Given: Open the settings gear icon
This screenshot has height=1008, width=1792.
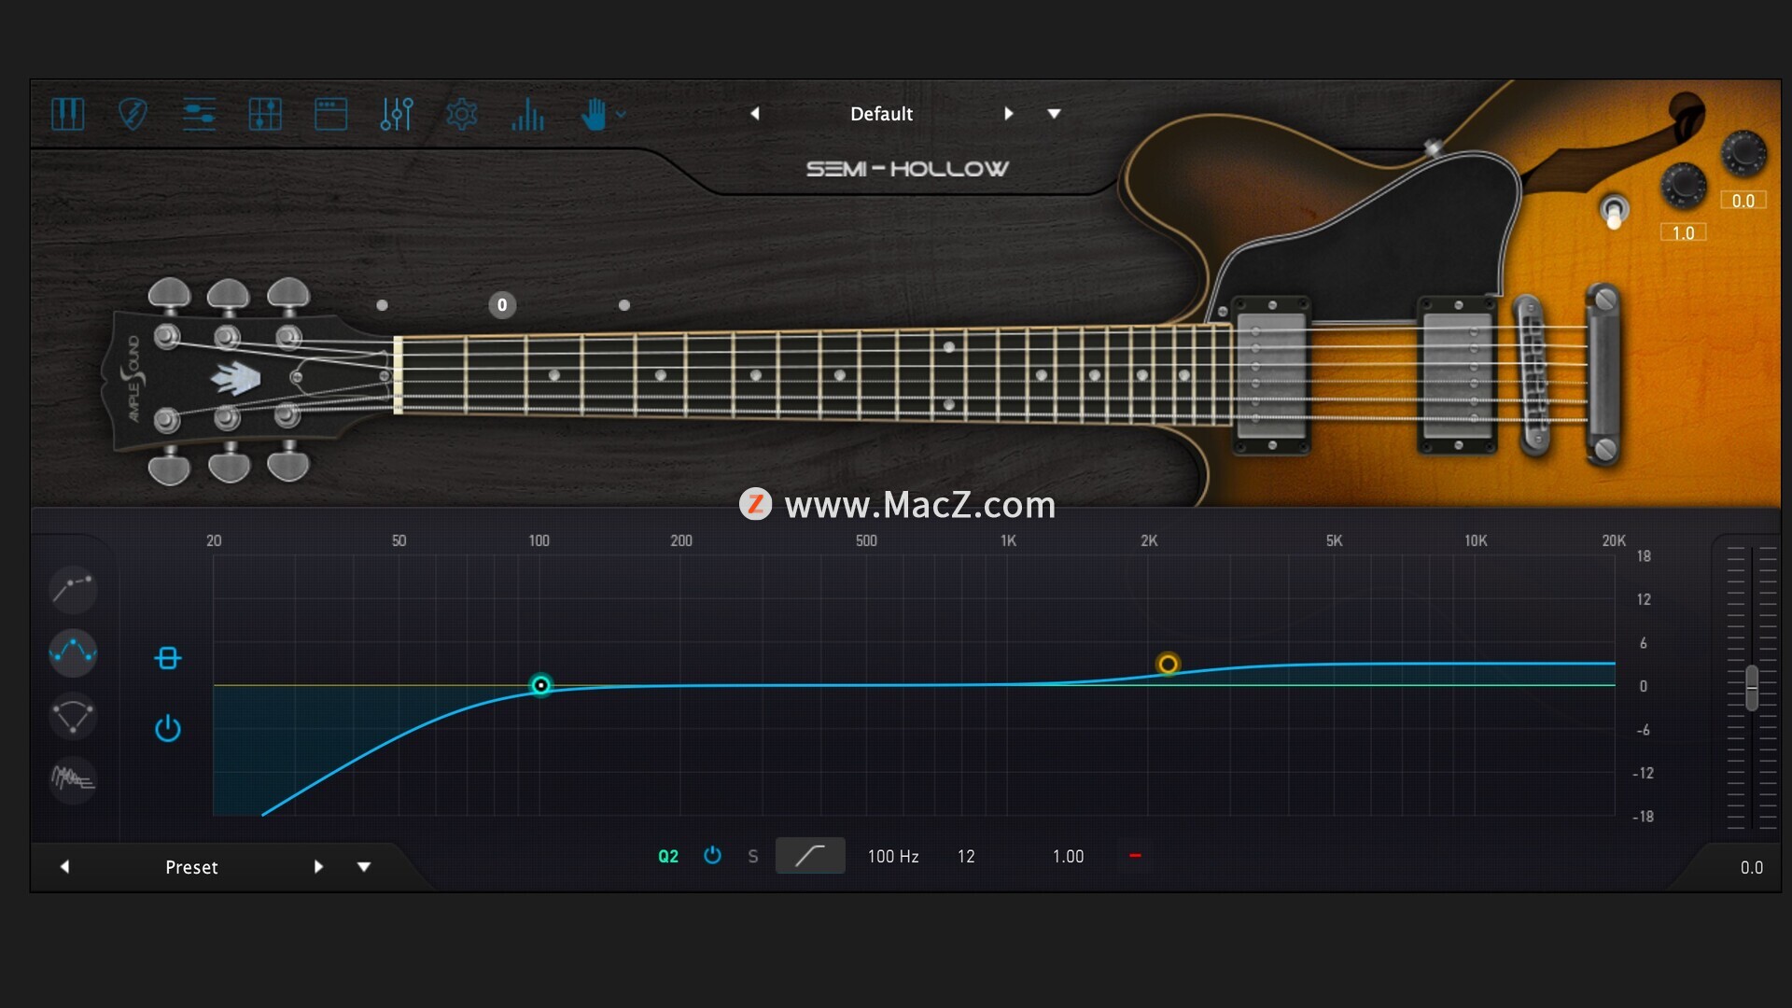Looking at the screenshot, I should pyautogui.click(x=461, y=114).
